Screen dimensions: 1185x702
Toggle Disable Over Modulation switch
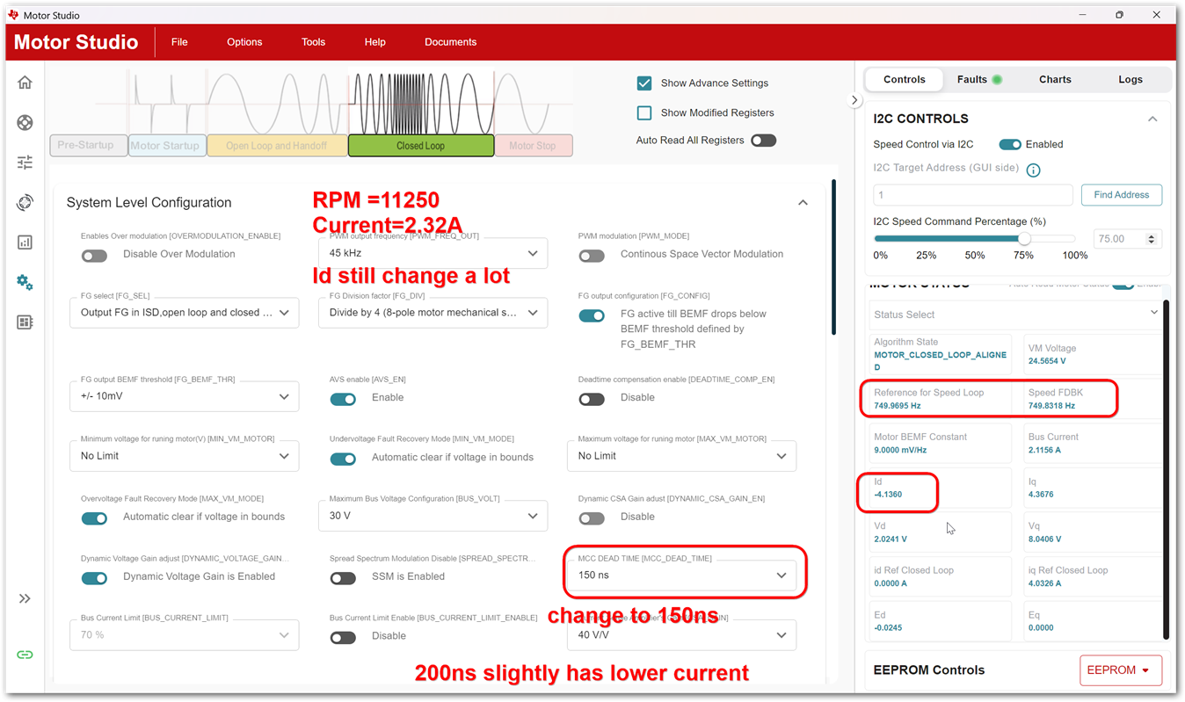coord(94,256)
